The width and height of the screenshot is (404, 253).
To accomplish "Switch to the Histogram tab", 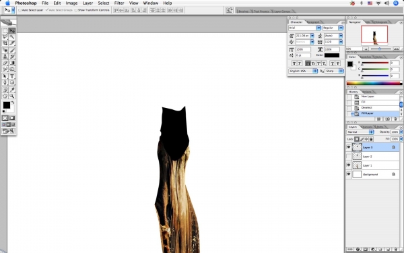I will click(x=380, y=22).
